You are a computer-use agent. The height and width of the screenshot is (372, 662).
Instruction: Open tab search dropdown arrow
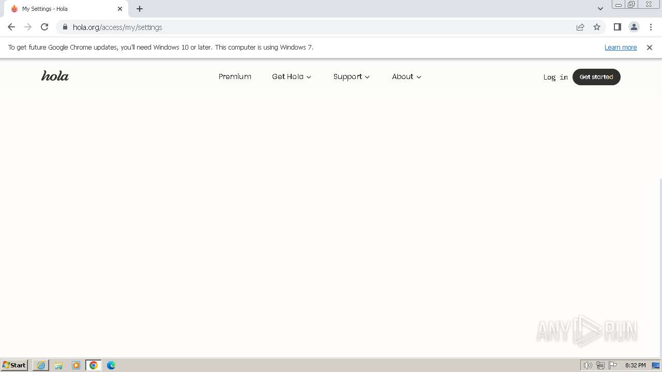tap(600, 9)
